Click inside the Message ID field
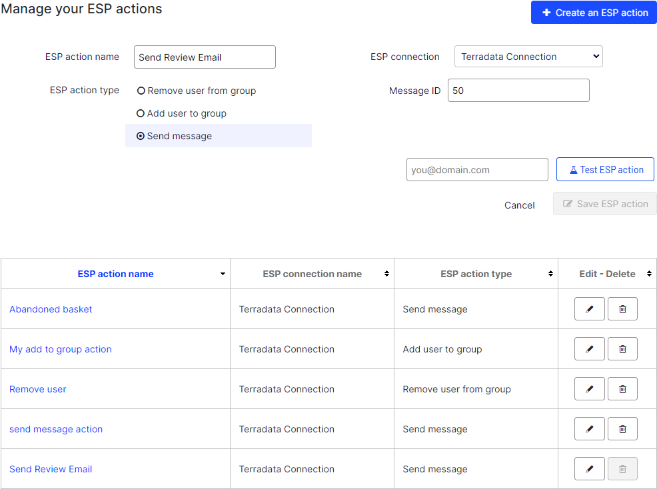 518,90
